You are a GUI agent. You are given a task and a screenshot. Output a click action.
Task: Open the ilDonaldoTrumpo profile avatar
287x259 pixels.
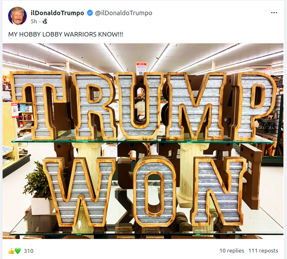coord(17,16)
